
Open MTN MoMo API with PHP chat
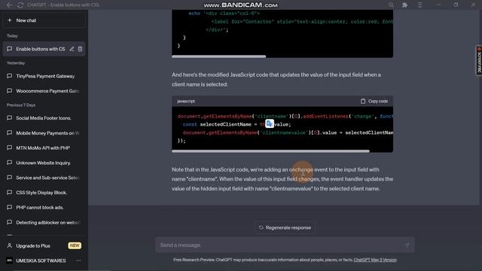pyautogui.click(x=44, y=148)
